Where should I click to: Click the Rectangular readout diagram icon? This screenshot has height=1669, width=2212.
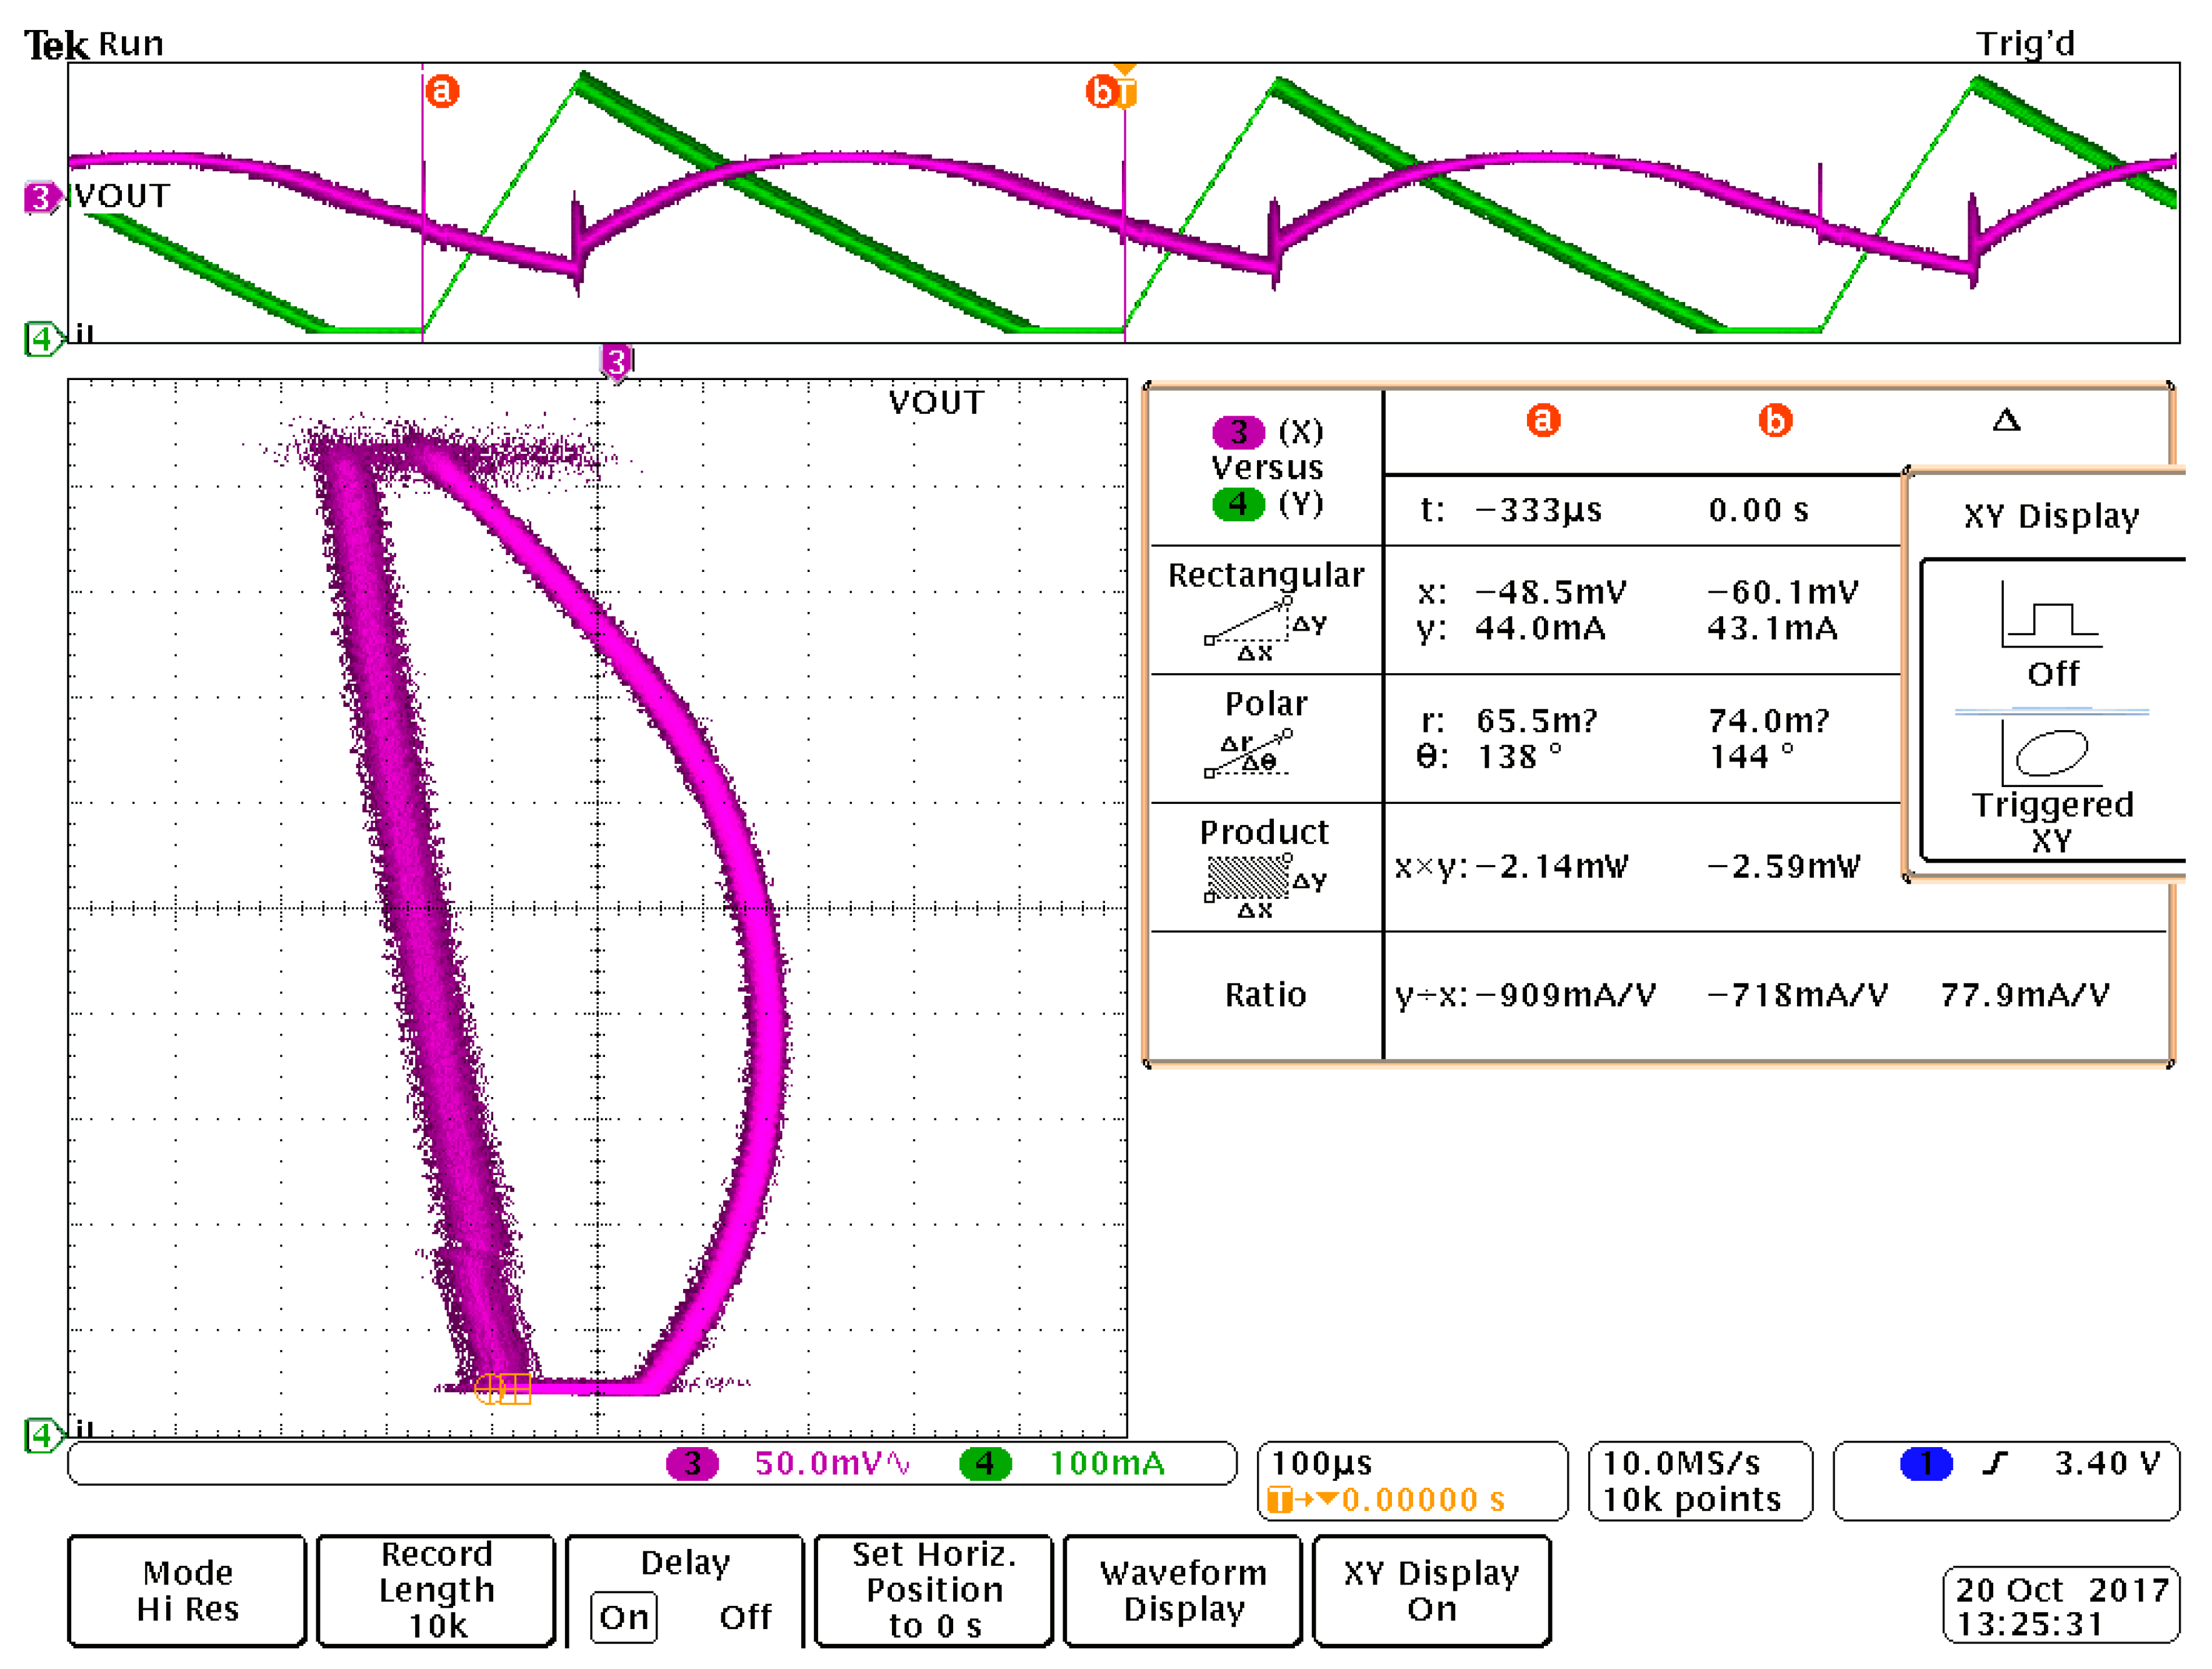coord(1263,627)
